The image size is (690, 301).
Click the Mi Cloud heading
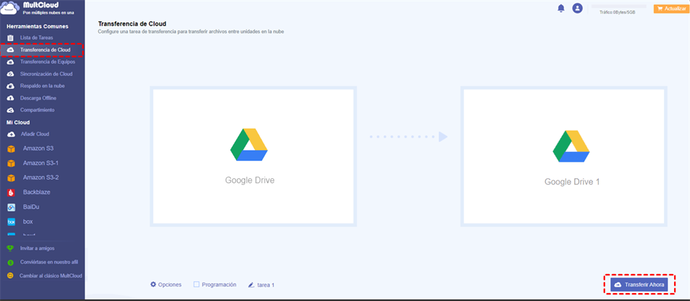pyautogui.click(x=18, y=123)
